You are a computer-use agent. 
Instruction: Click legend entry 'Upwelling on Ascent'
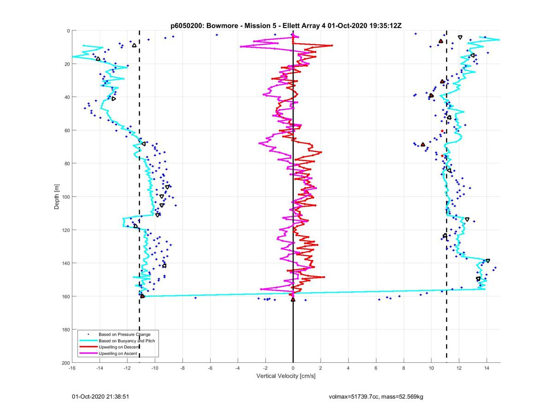118,353
